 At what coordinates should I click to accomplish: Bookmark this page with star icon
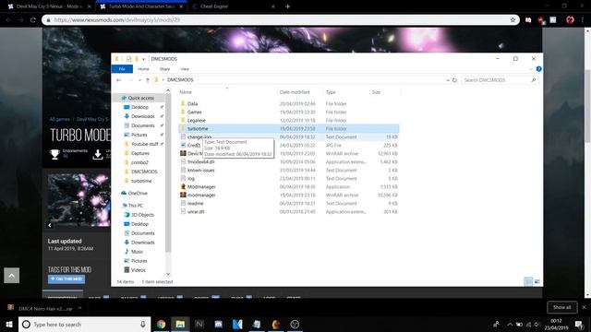point(513,20)
